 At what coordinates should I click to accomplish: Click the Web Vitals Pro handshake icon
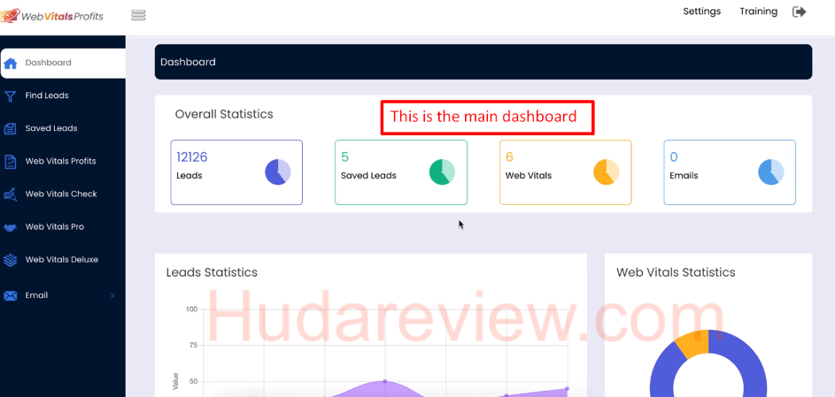[x=10, y=227]
